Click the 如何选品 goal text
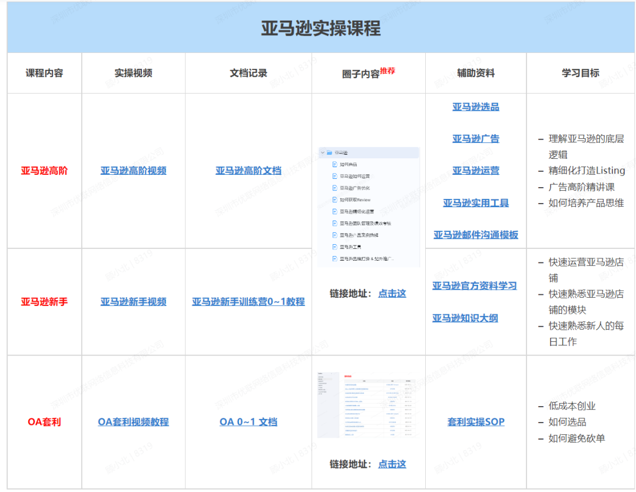 pyautogui.click(x=567, y=422)
